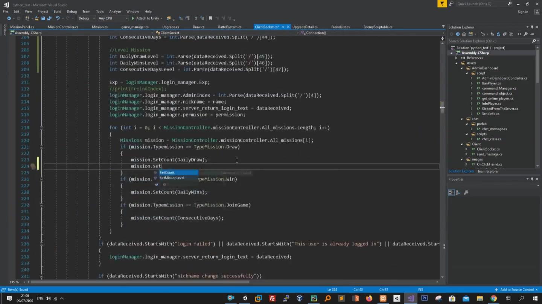Image resolution: width=542 pixels, height=304 pixels.
Task: Click Sync with Active Document icon
Action: pyautogui.click(x=492, y=34)
